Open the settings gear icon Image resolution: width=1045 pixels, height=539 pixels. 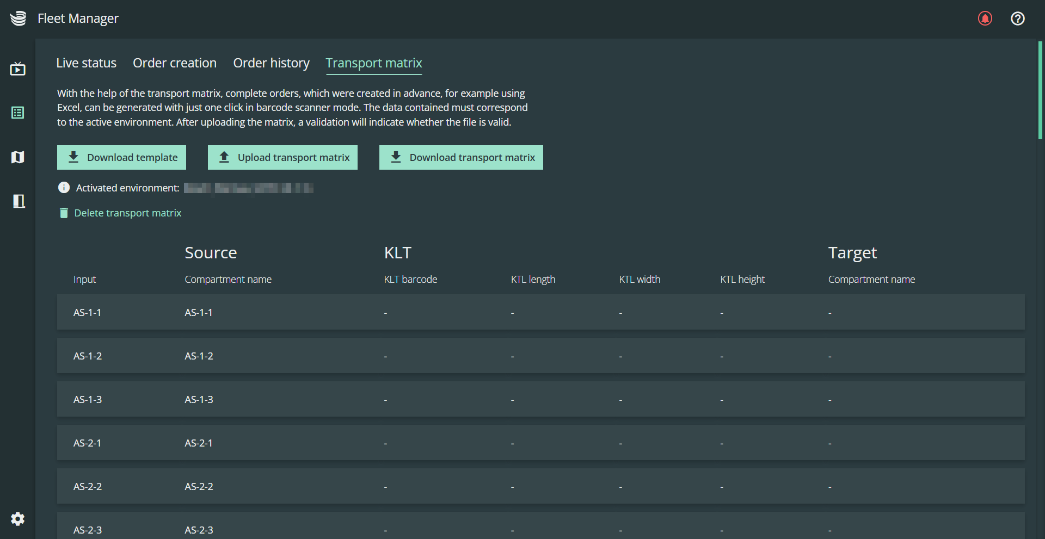(x=18, y=519)
